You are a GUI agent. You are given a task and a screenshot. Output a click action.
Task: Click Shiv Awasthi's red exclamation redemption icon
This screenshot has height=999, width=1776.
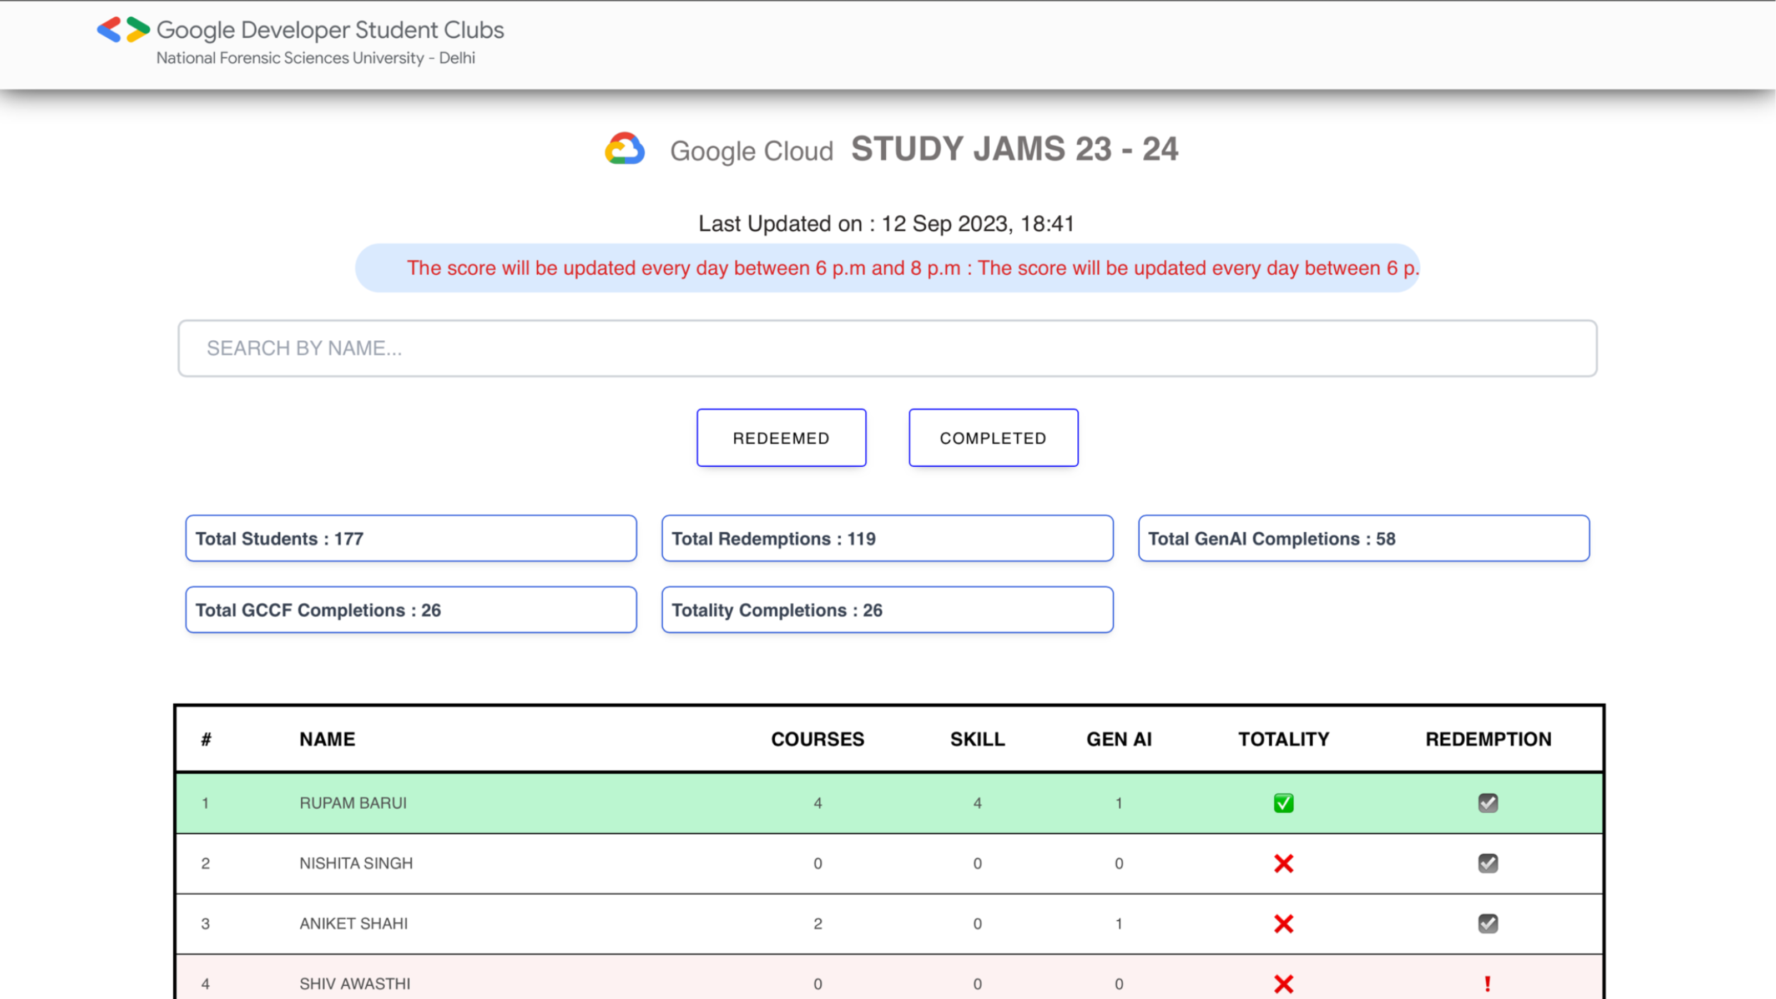[1487, 984]
